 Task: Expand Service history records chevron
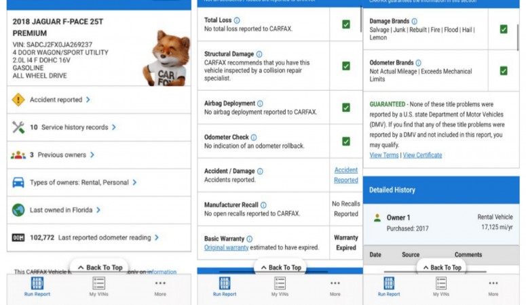114,127
